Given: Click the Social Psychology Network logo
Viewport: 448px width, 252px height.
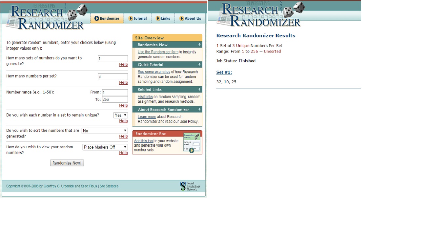Looking at the screenshot, I should (190, 186).
